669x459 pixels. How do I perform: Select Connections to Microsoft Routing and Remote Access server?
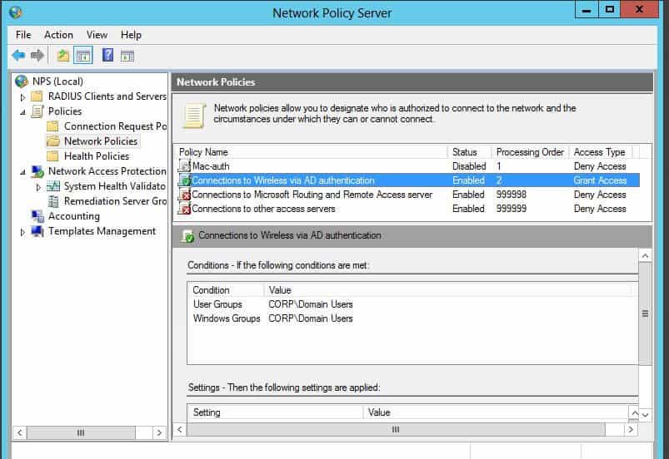[312, 195]
